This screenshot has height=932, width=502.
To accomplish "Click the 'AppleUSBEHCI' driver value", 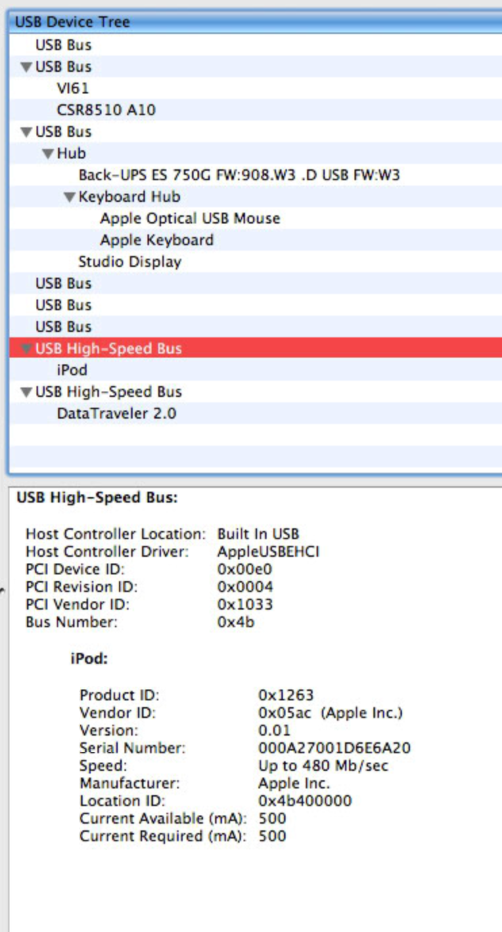I will pyautogui.click(x=268, y=551).
